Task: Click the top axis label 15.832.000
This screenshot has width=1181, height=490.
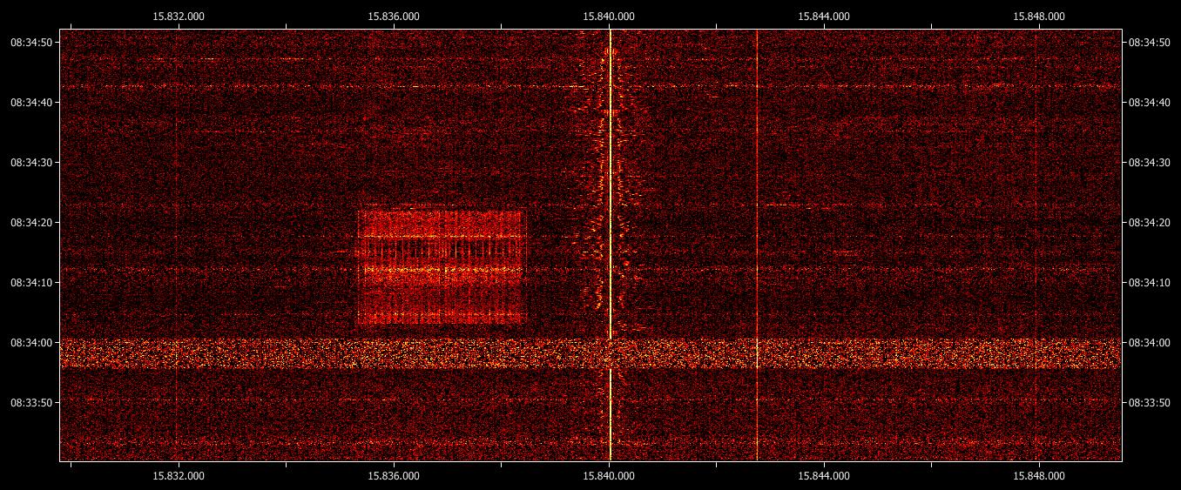Action: click(179, 16)
